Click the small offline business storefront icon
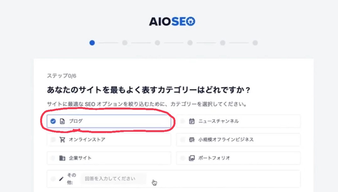338x192 pixels. (x=192, y=140)
